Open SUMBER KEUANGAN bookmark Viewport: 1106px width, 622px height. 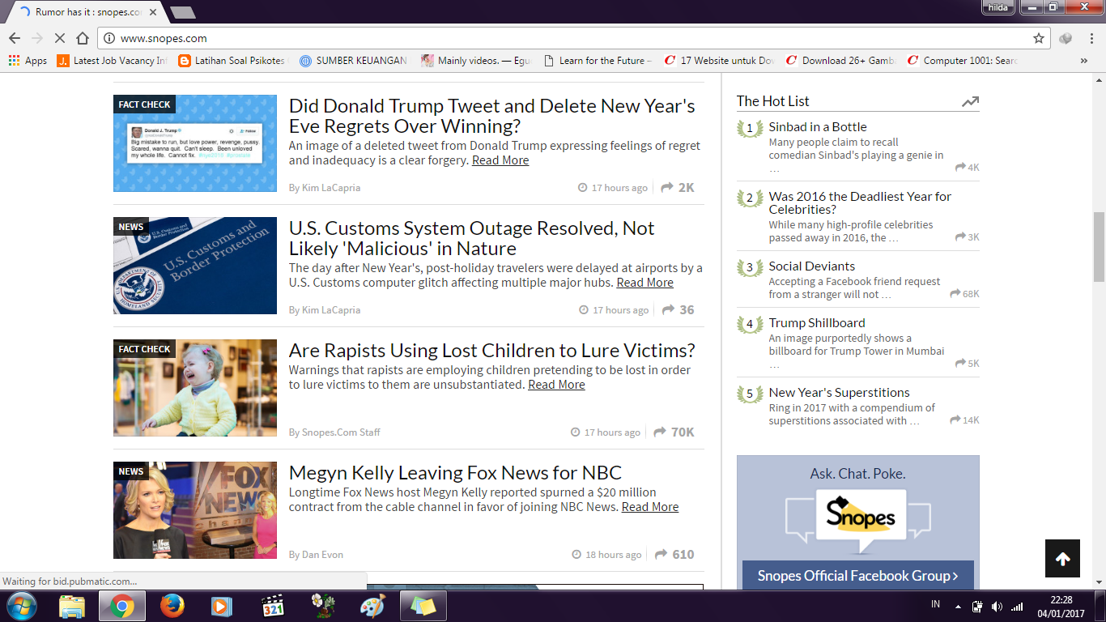point(353,61)
